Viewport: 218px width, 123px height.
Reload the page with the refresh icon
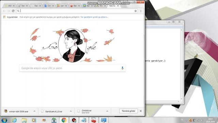pyautogui.click(x=13, y=11)
